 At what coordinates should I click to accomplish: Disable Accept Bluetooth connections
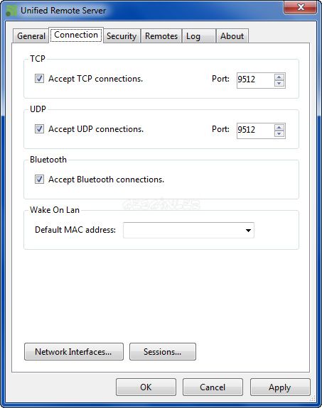click(x=39, y=180)
